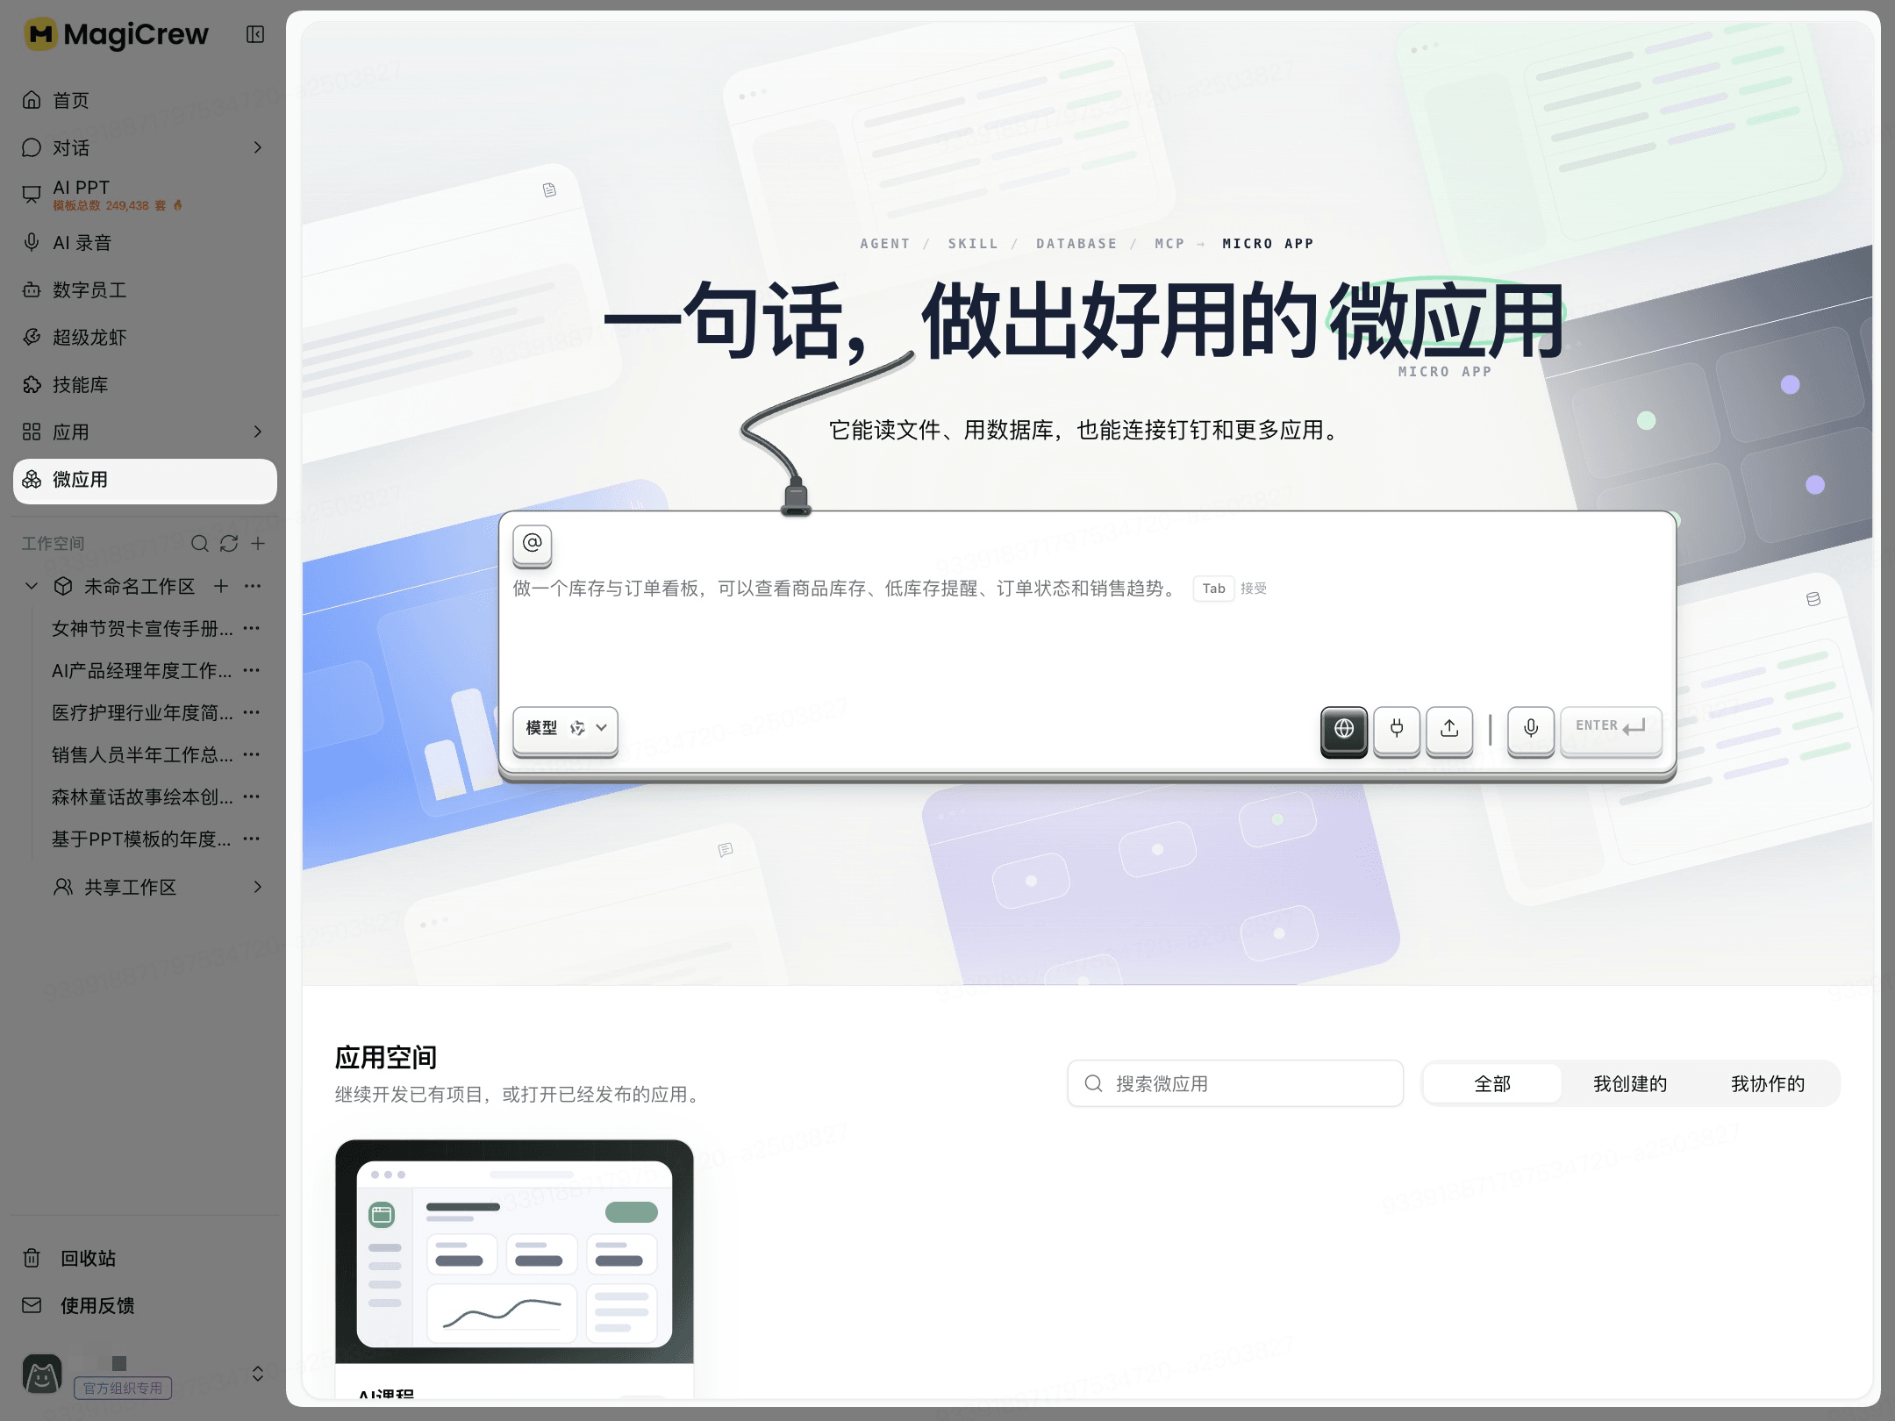Add a new workspace with the plus icon

[x=258, y=544]
